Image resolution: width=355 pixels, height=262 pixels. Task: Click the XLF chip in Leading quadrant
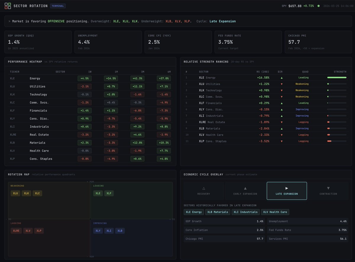pyautogui.click(x=109, y=193)
